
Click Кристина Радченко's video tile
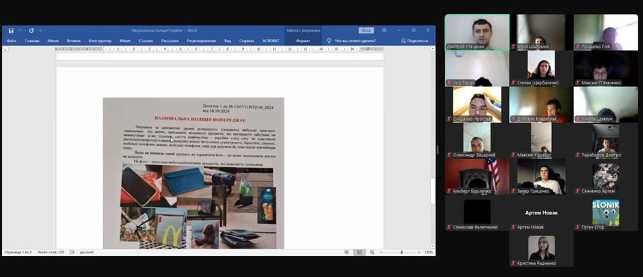(x=541, y=249)
